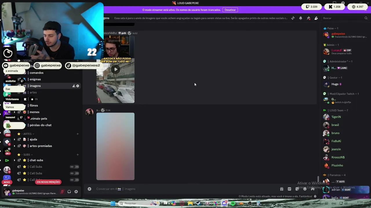Open Steam from the taskbar
Viewport: 371px width, 208px height.
(x=199, y=203)
